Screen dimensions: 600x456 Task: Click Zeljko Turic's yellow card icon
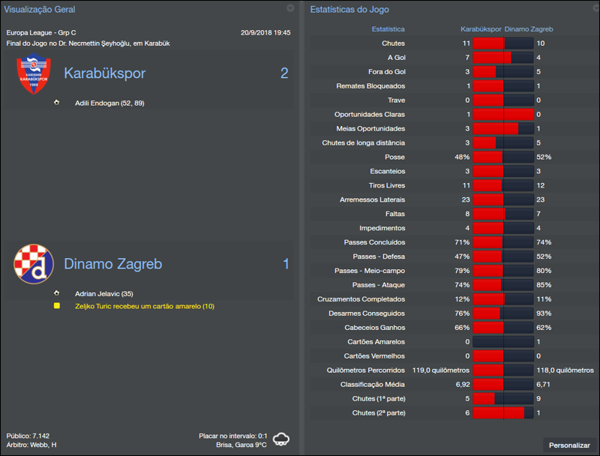coord(56,306)
